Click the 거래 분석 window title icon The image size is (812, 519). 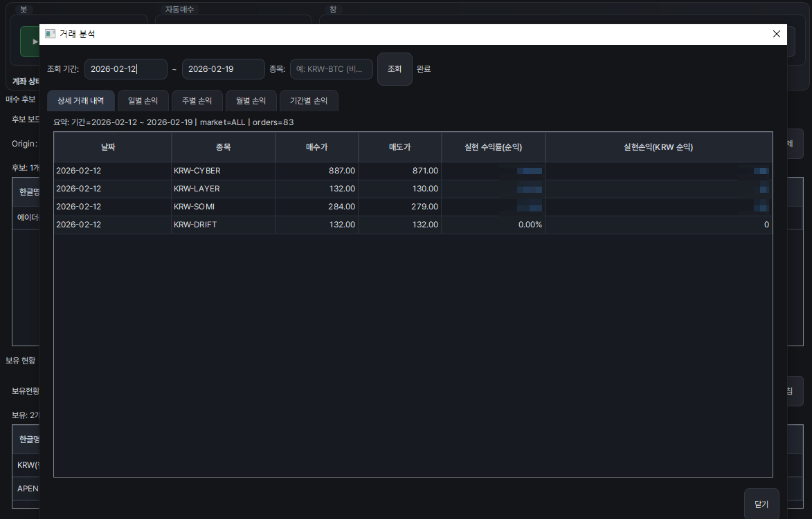[50, 34]
